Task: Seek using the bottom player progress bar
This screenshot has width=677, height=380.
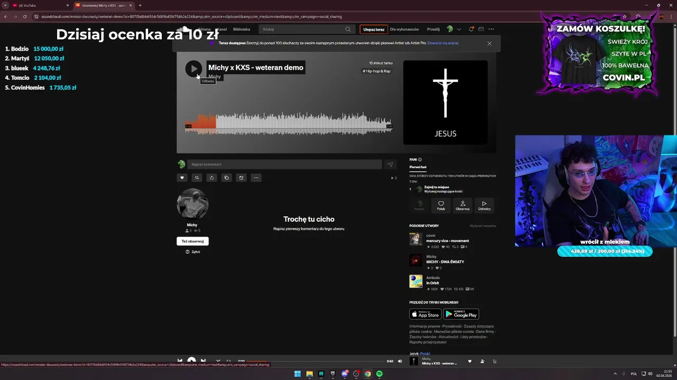Action: 316,362
